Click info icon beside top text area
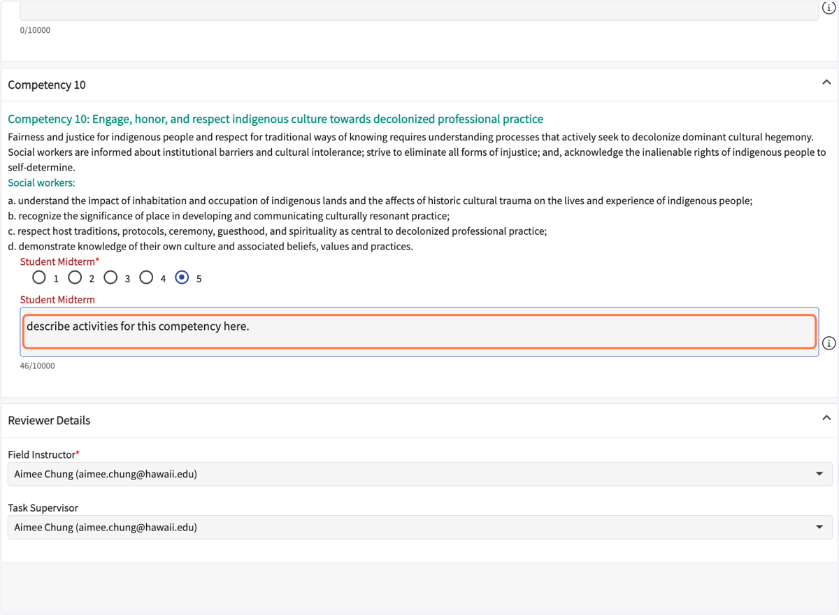 (x=829, y=8)
